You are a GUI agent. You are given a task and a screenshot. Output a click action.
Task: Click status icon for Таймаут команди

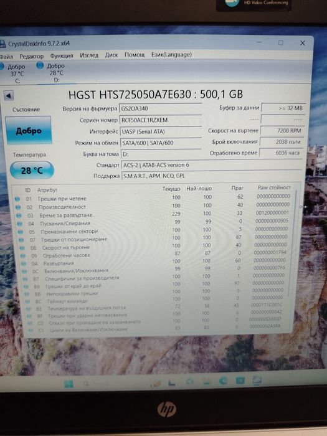pyautogui.click(x=27, y=301)
